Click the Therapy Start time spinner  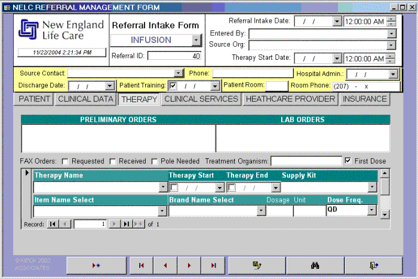click(x=391, y=58)
